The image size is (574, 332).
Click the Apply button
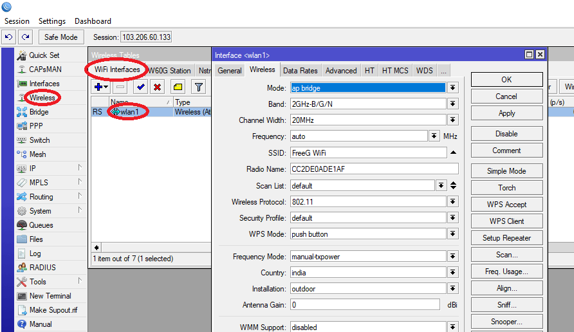(506, 113)
